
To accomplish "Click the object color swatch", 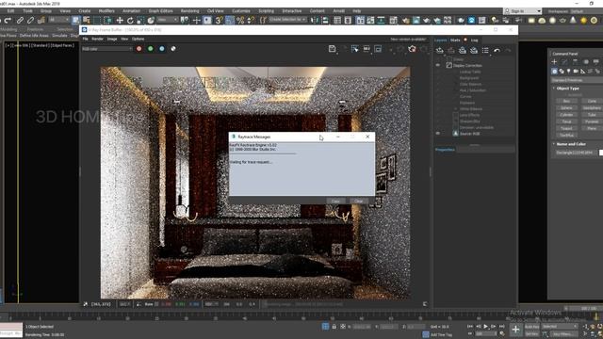I will [601, 153].
